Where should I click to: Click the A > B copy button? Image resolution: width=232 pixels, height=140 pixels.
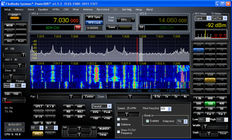[50, 106]
